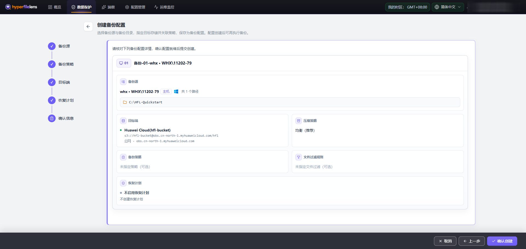Viewport: 526px width, 249px height.
Task: Switch to the 数据保护 tab
Action: (x=81, y=7)
